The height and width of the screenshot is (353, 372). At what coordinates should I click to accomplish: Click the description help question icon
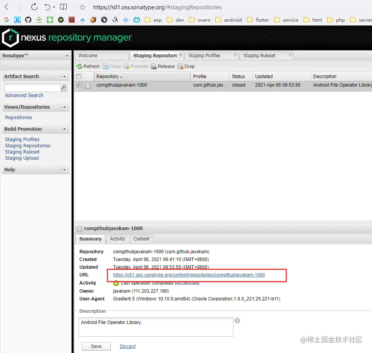(237, 321)
